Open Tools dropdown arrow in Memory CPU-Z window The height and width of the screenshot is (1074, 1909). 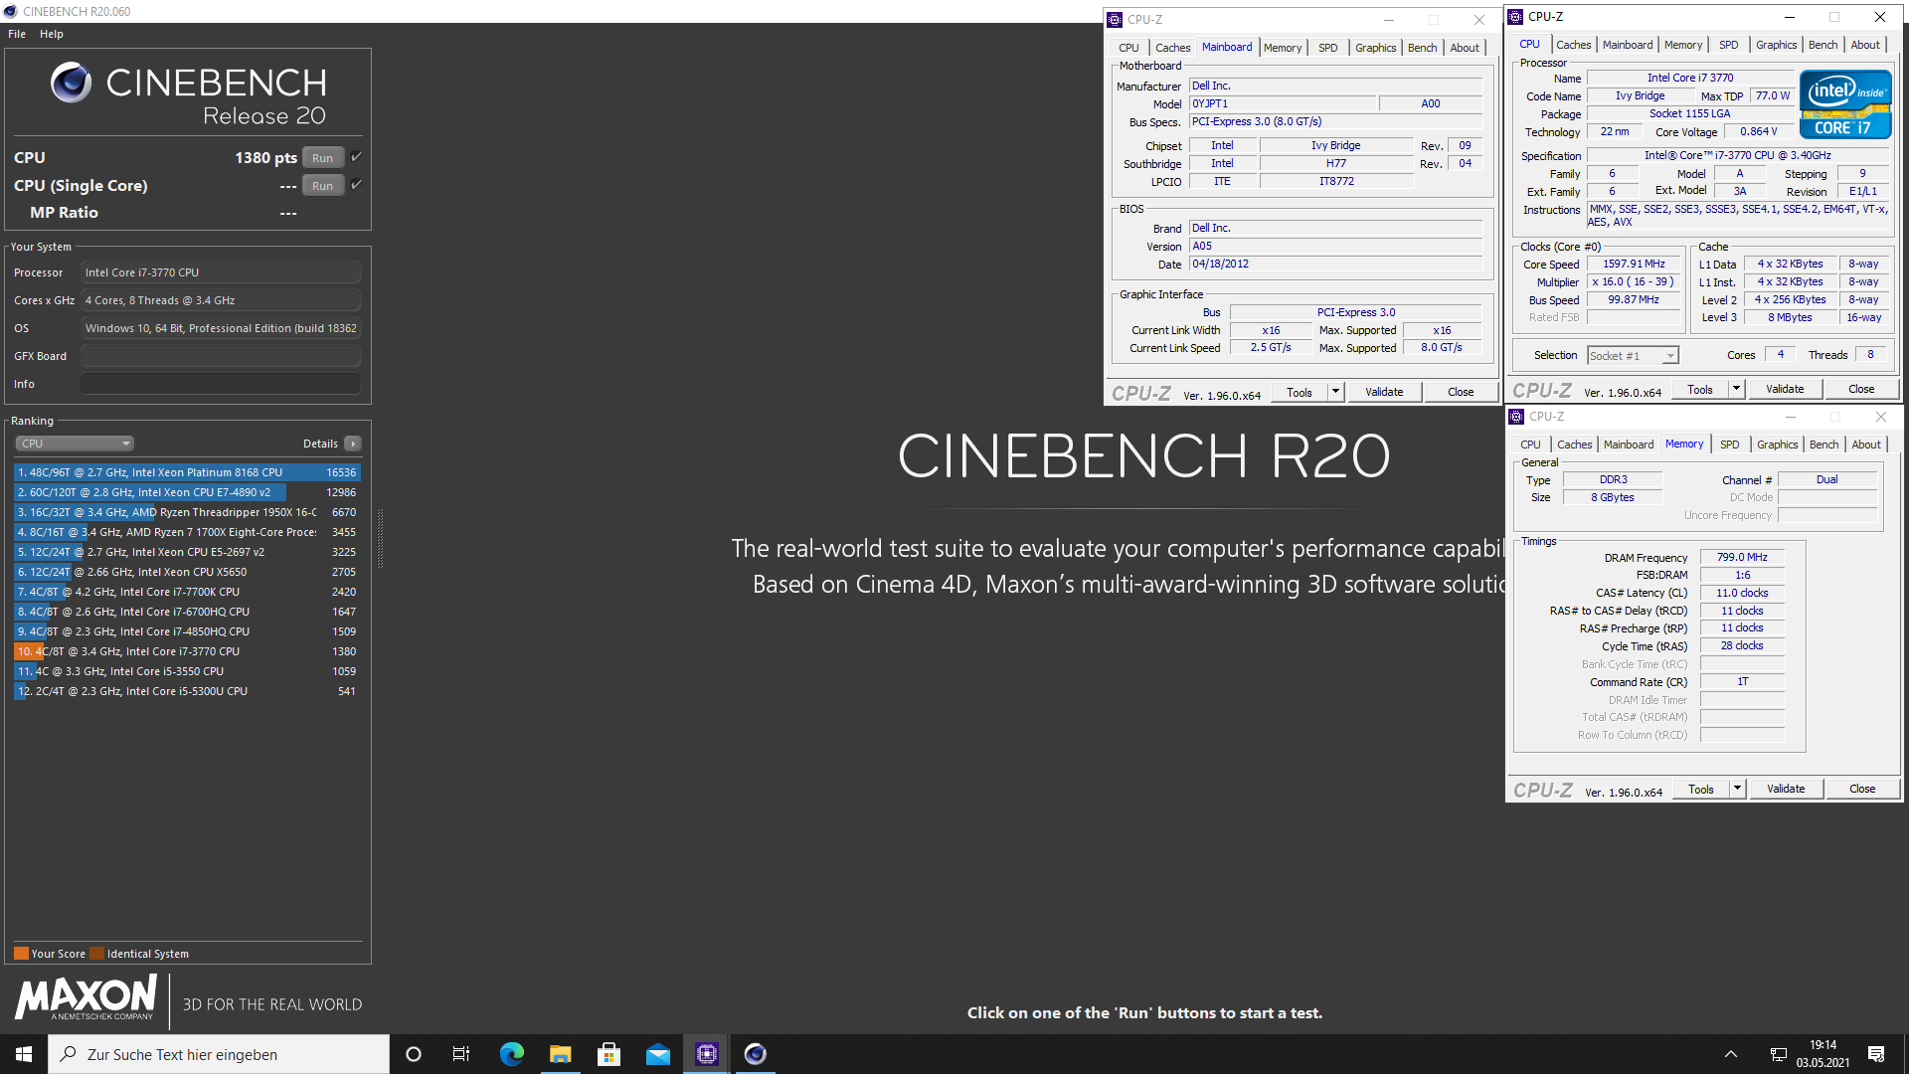pos(1738,789)
